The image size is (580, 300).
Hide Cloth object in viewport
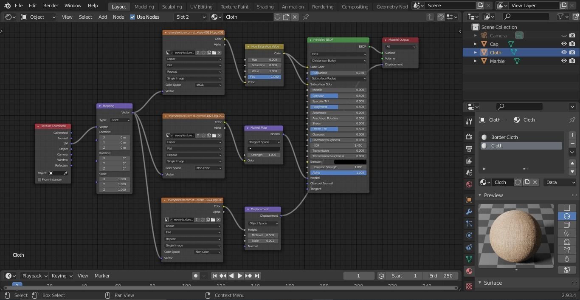click(x=564, y=52)
